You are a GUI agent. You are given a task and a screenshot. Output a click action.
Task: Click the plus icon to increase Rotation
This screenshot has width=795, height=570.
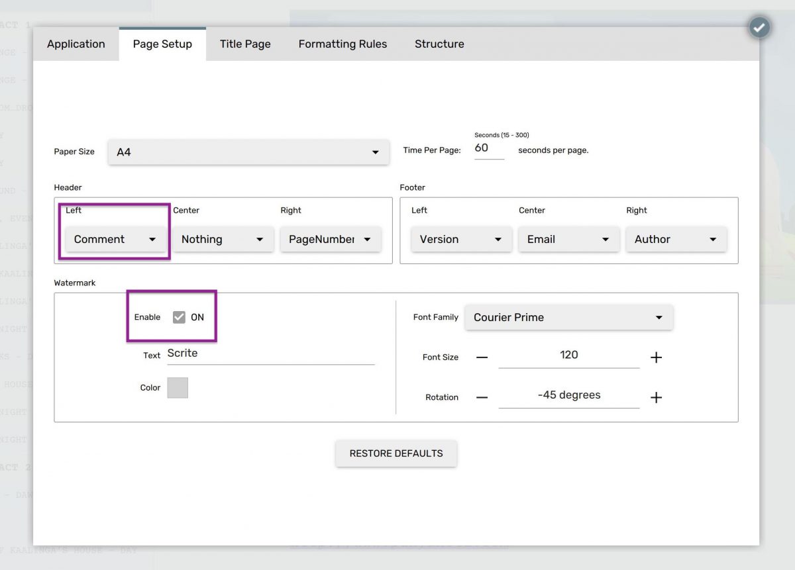(656, 397)
